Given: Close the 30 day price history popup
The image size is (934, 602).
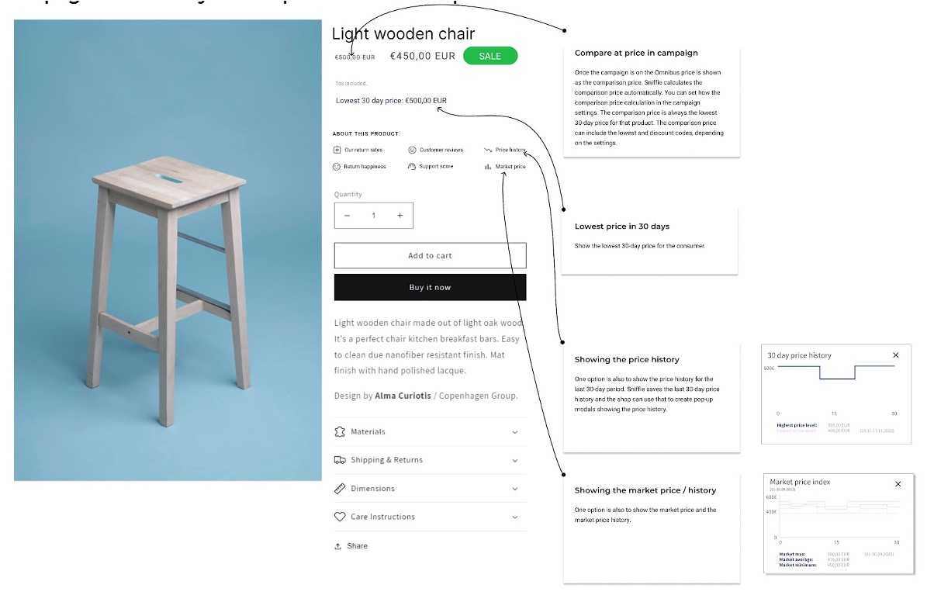Looking at the screenshot, I should (896, 355).
